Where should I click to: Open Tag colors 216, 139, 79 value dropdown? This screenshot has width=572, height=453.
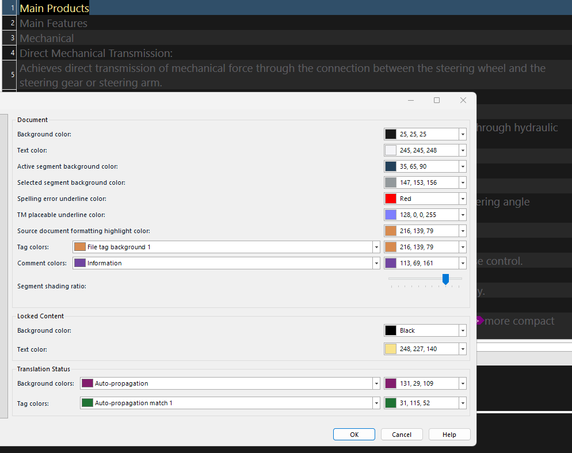(463, 247)
